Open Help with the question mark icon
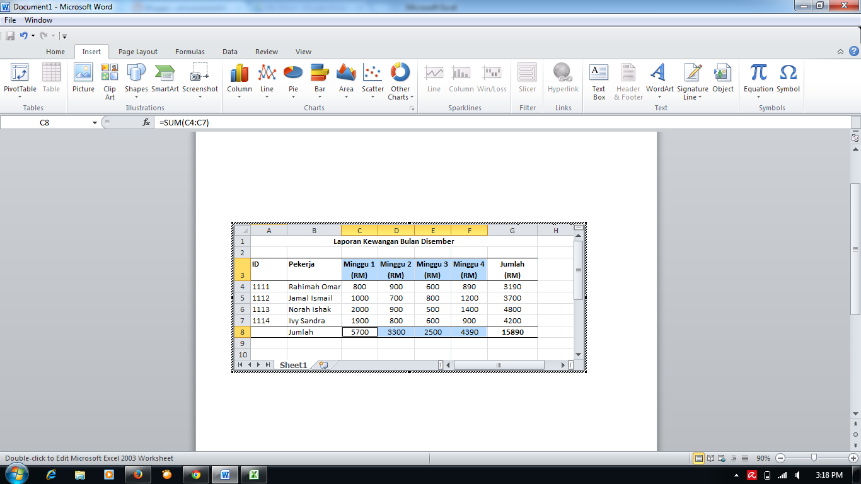The width and height of the screenshot is (861, 484). (x=854, y=51)
